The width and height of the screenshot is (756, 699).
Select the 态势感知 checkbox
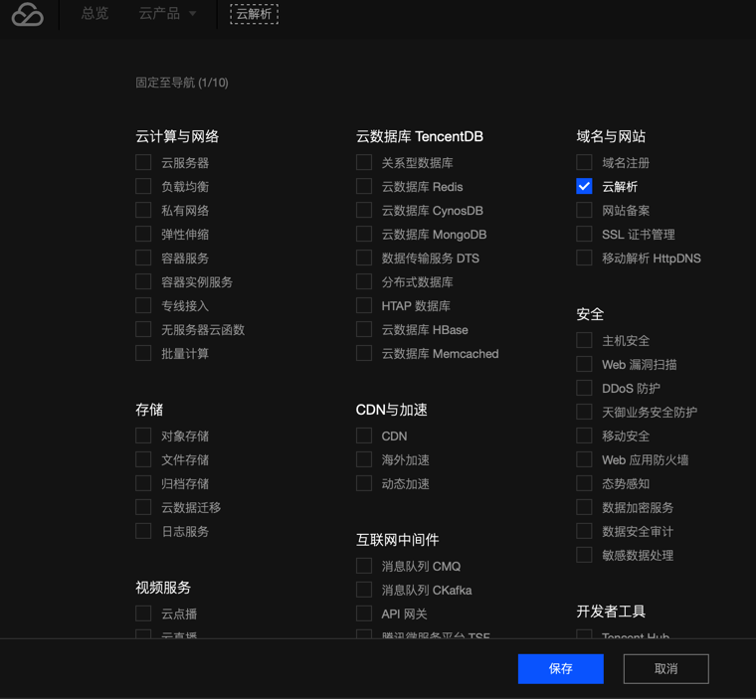click(584, 483)
